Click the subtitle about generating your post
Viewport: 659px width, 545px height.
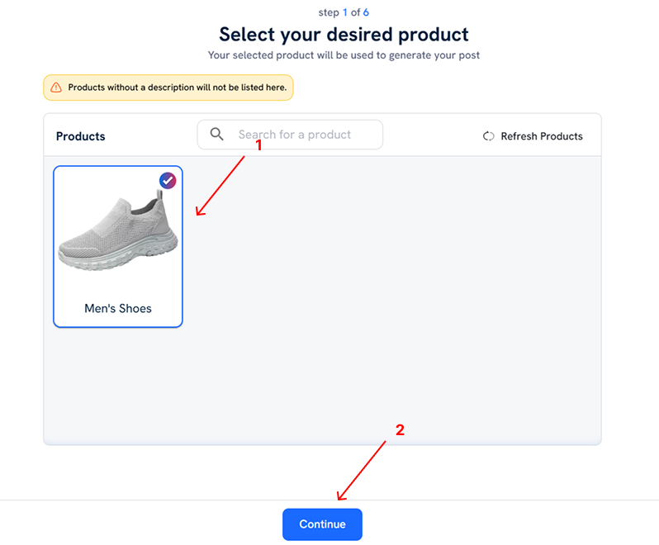click(x=344, y=55)
